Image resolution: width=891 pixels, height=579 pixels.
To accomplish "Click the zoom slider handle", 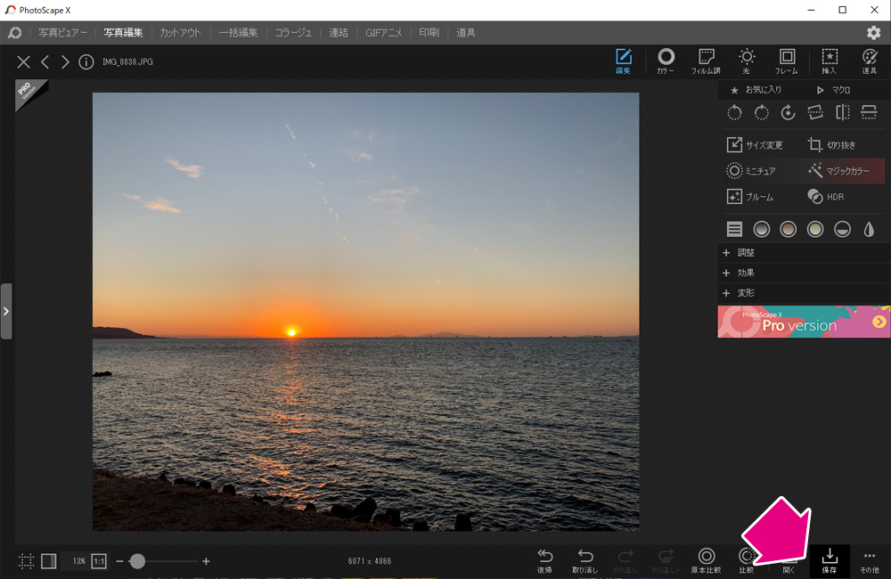I will [x=137, y=561].
